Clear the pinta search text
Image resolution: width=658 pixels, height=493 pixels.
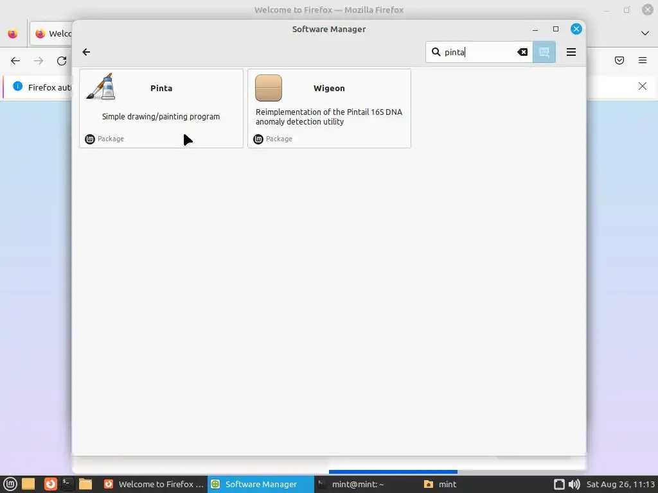[x=522, y=52]
